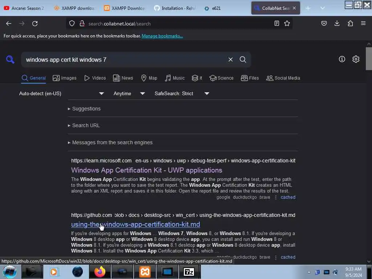Viewport: 372px width, 279px height.
Task: Open Firefox from the taskbar
Action: point(100,272)
